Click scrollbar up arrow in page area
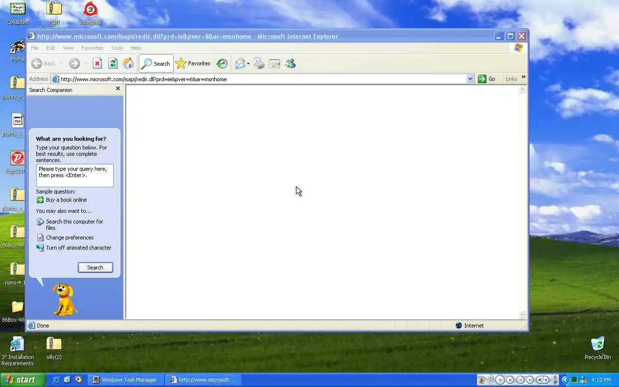This screenshot has width=619, height=387. [522, 89]
